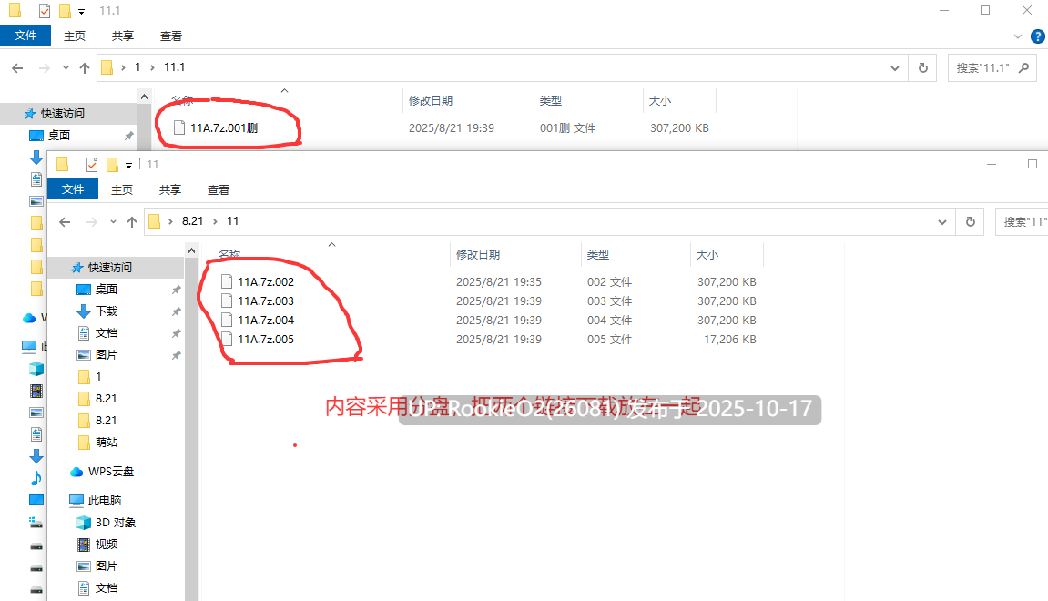Go up one level in 11.1 window
The height and width of the screenshot is (601, 1048).
84,67
